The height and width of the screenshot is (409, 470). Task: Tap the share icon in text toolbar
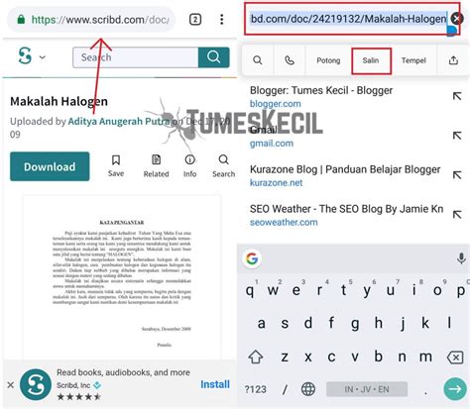pyautogui.click(x=453, y=60)
